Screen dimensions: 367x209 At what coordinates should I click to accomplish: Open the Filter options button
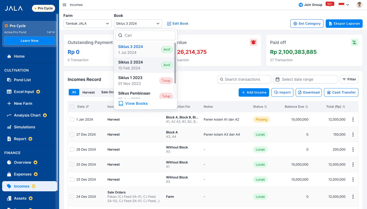(349, 79)
